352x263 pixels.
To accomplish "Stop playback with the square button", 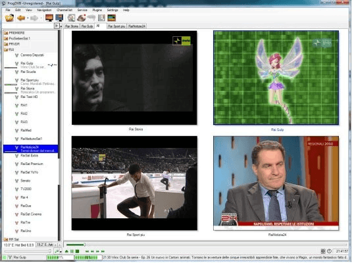I will pyautogui.click(x=77, y=251).
